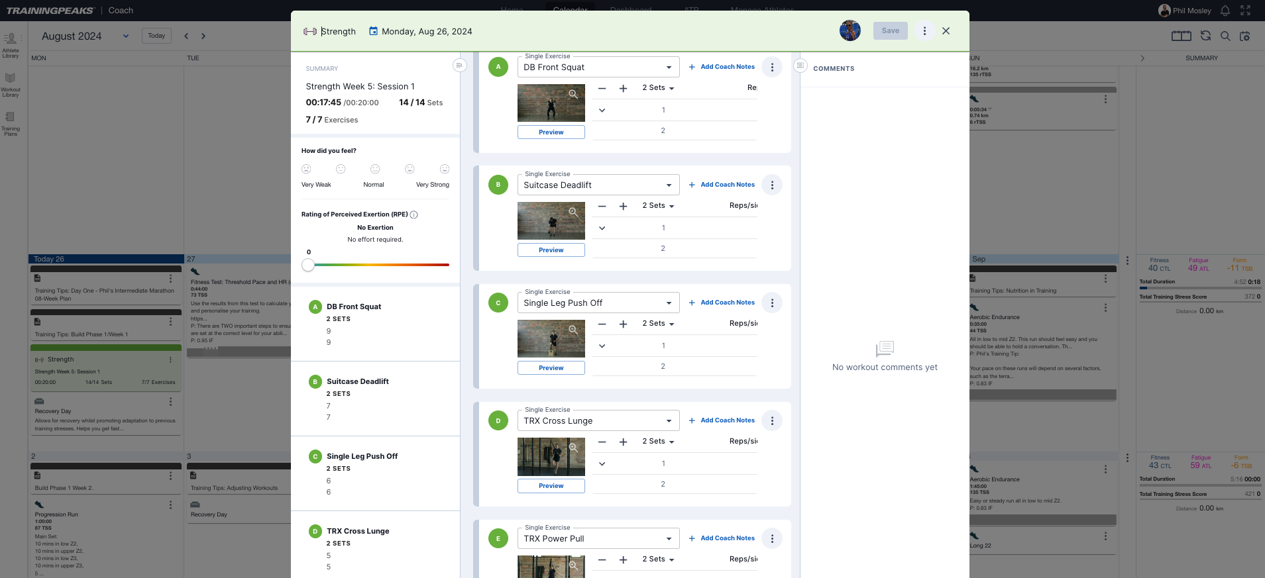Viewport: 1265px width, 578px height.
Task: Select TRX Cross Lunge in summary list
Action: (x=358, y=531)
